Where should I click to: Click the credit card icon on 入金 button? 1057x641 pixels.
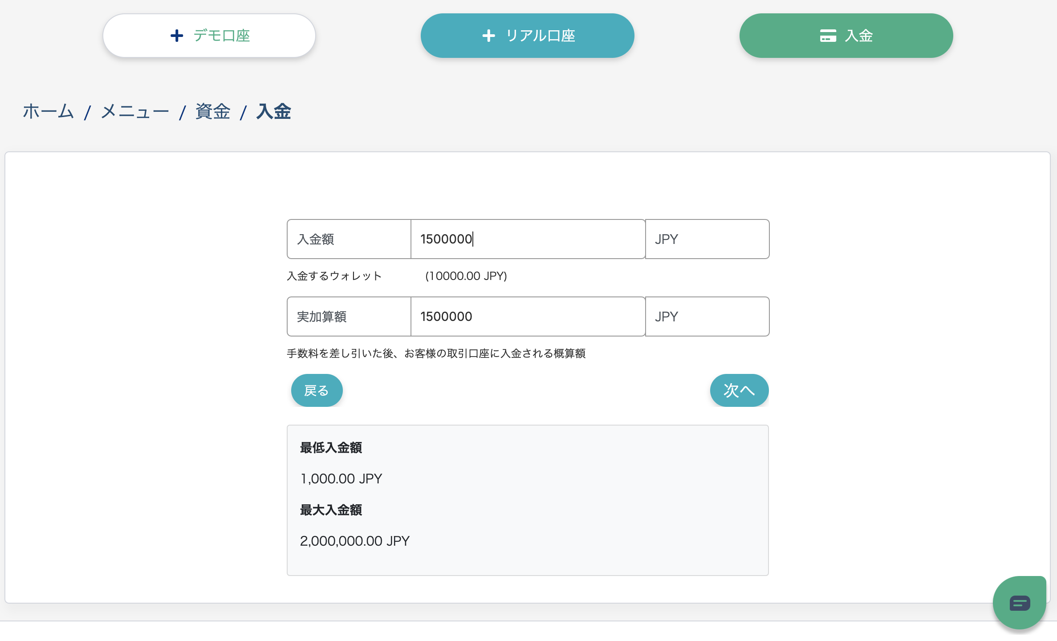(828, 36)
